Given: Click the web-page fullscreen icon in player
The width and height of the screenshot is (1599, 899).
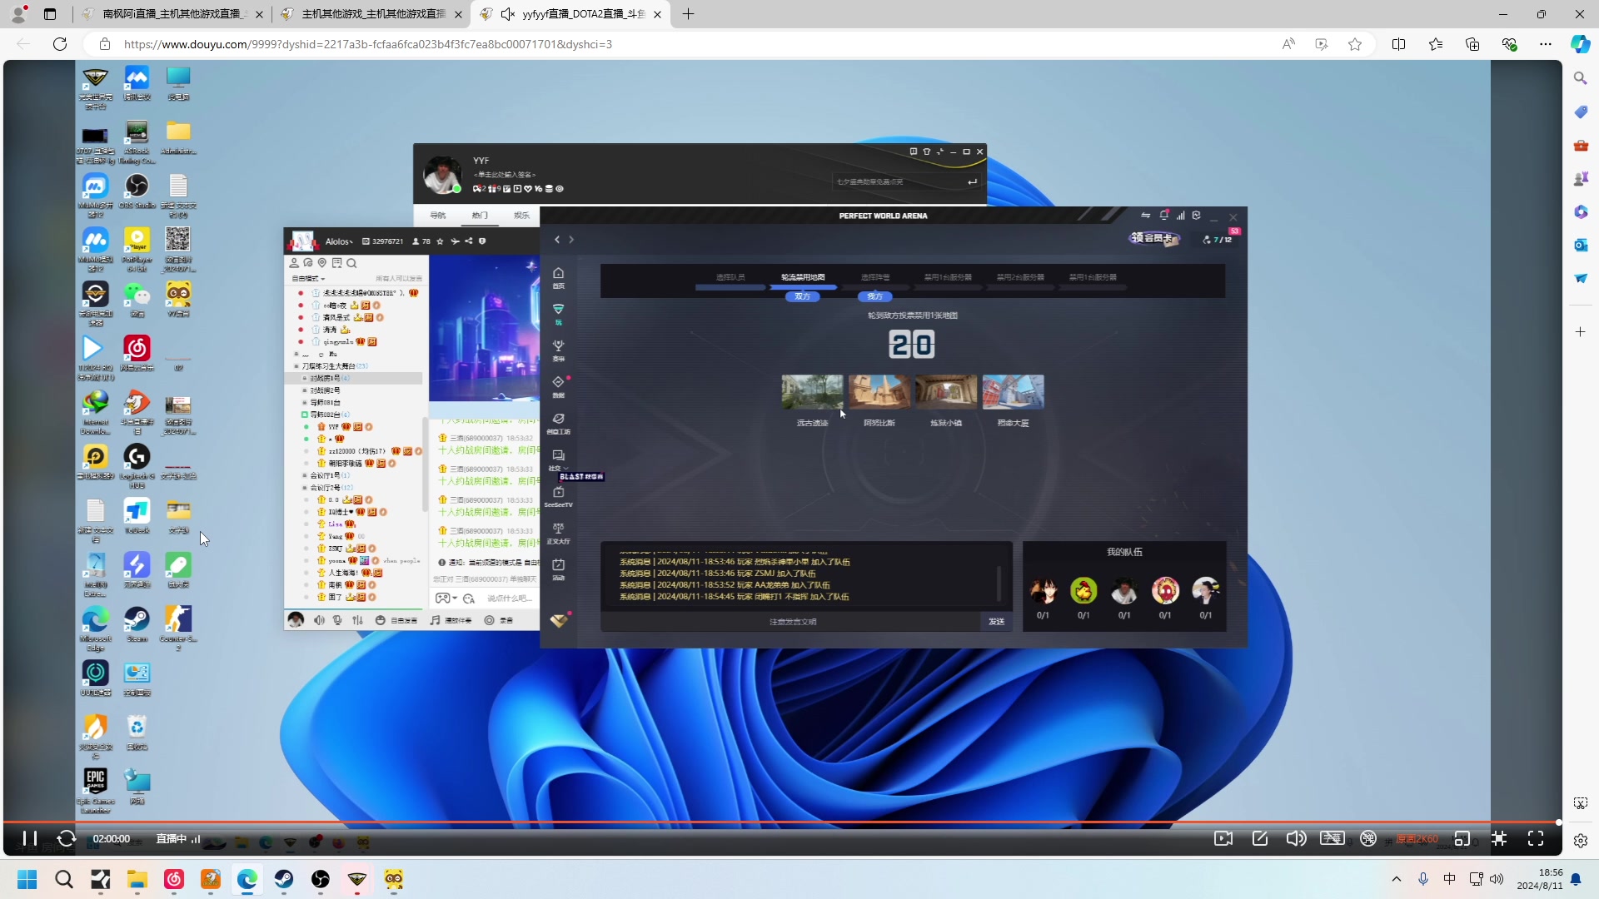Looking at the screenshot, I should point(1499,838).
